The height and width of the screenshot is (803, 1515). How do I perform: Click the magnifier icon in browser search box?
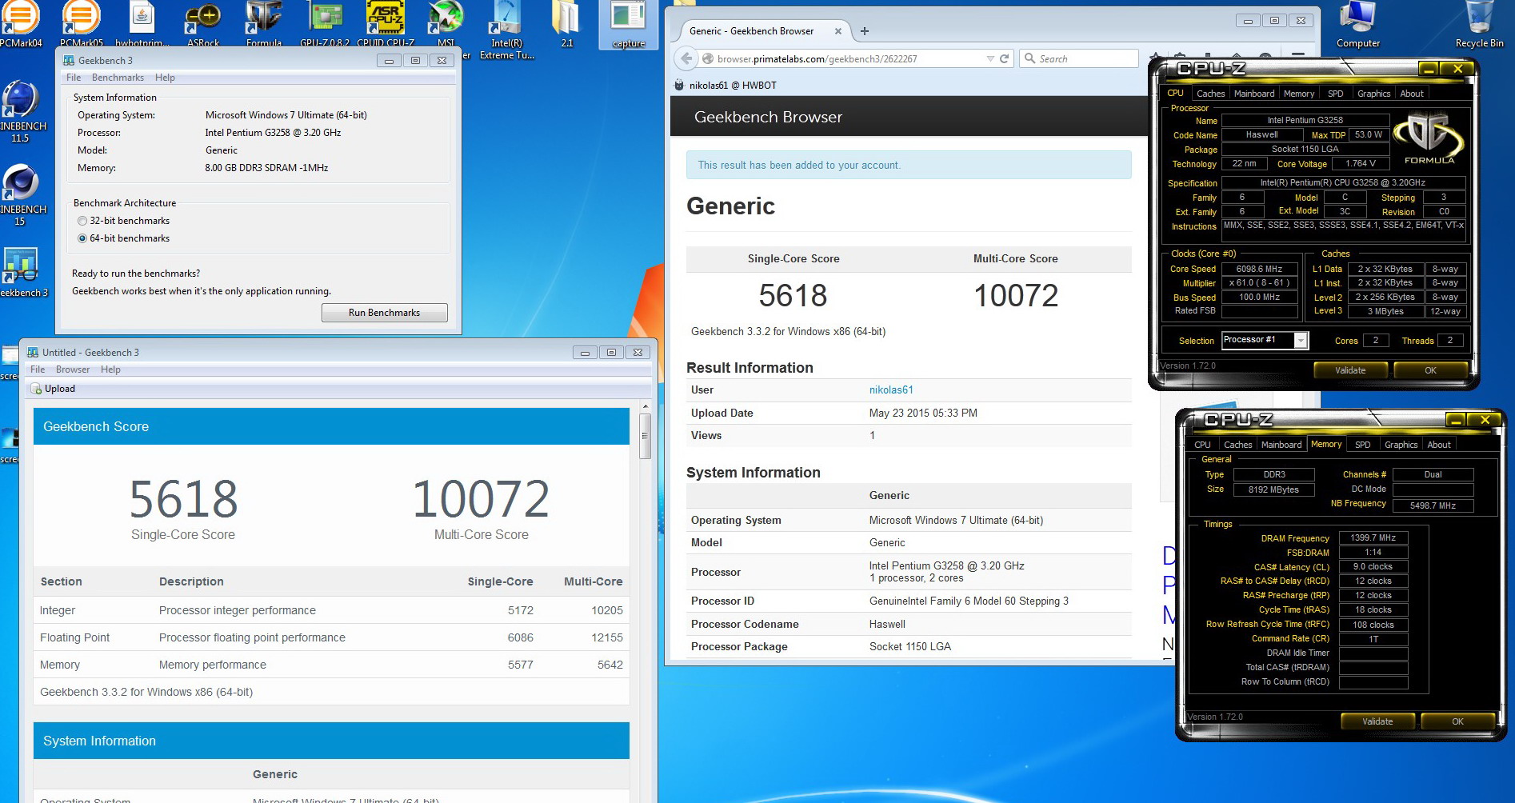point(1029,58)
